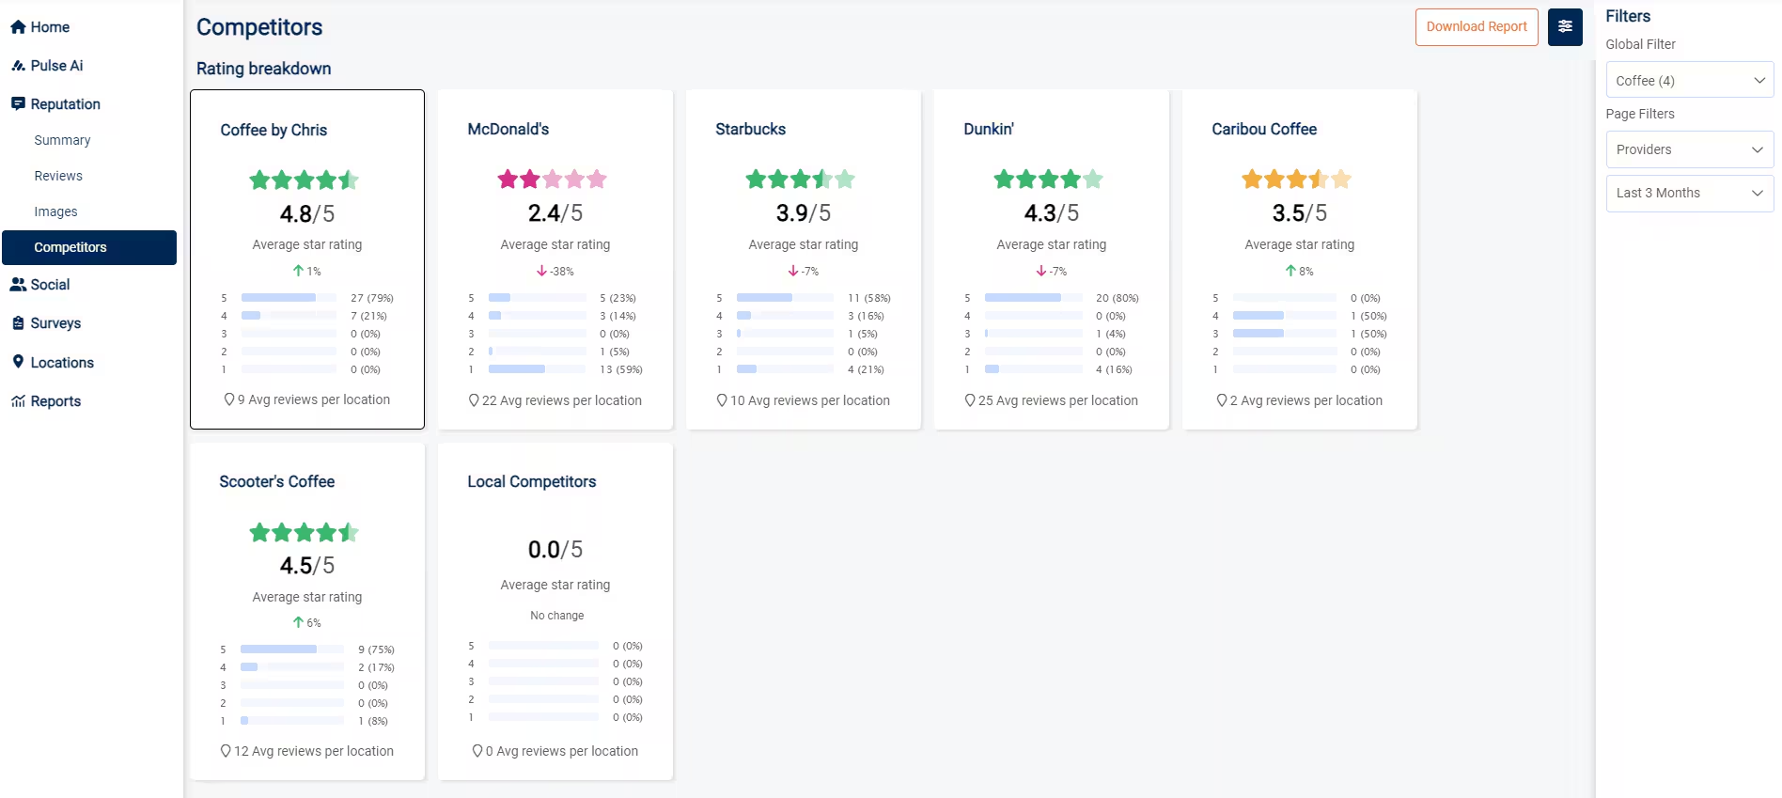Click the McDonald's card title
This screenshot has height=798, width=1782.
(508, 129)
